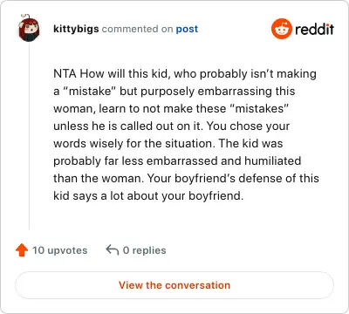Select the "0 replies" count label
The image size is (349, 314).
144,250
